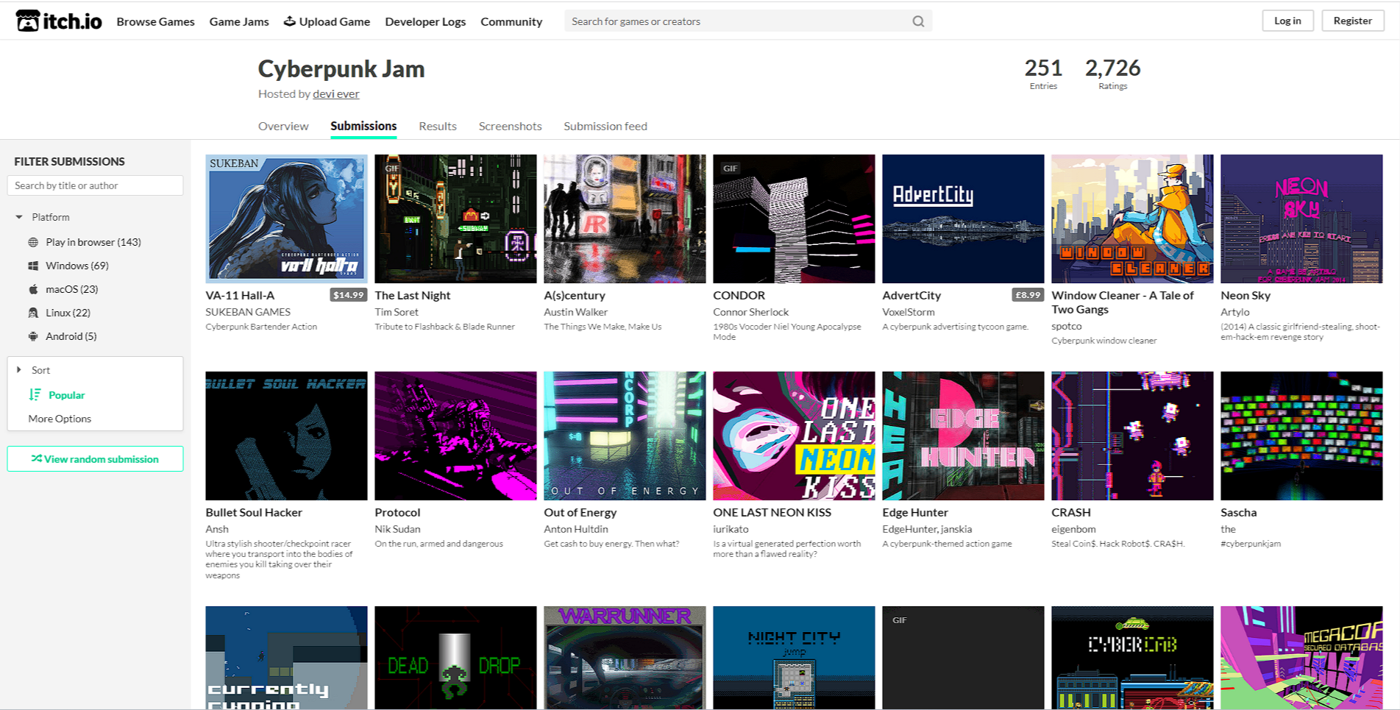This screenshot has height=710, width=1400.
Task: Open the Window Cleaner cover thumbnail
Action: click(x=1132, y=219)
